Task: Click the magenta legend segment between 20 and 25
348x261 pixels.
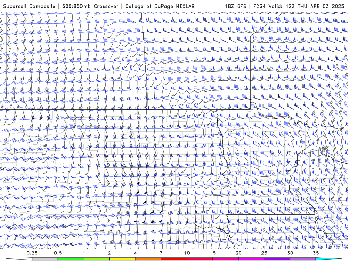Action: tap(251, 259)
